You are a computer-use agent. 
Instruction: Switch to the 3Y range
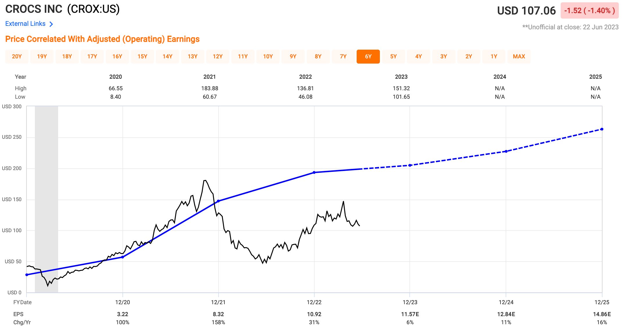(444, 57)
